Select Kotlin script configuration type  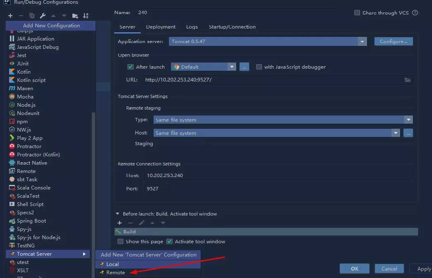[31, 80]
